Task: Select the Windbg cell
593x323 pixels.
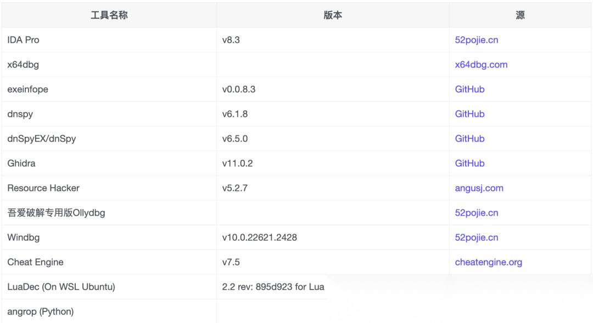Action: (109, 237)
